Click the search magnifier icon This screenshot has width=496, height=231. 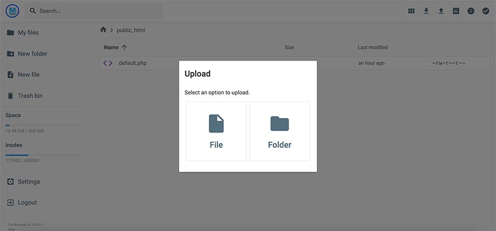tap(33, 11)
